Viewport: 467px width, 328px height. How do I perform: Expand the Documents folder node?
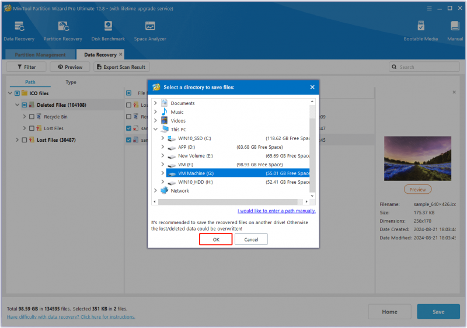pyautogui.click(x=155, y=103)
